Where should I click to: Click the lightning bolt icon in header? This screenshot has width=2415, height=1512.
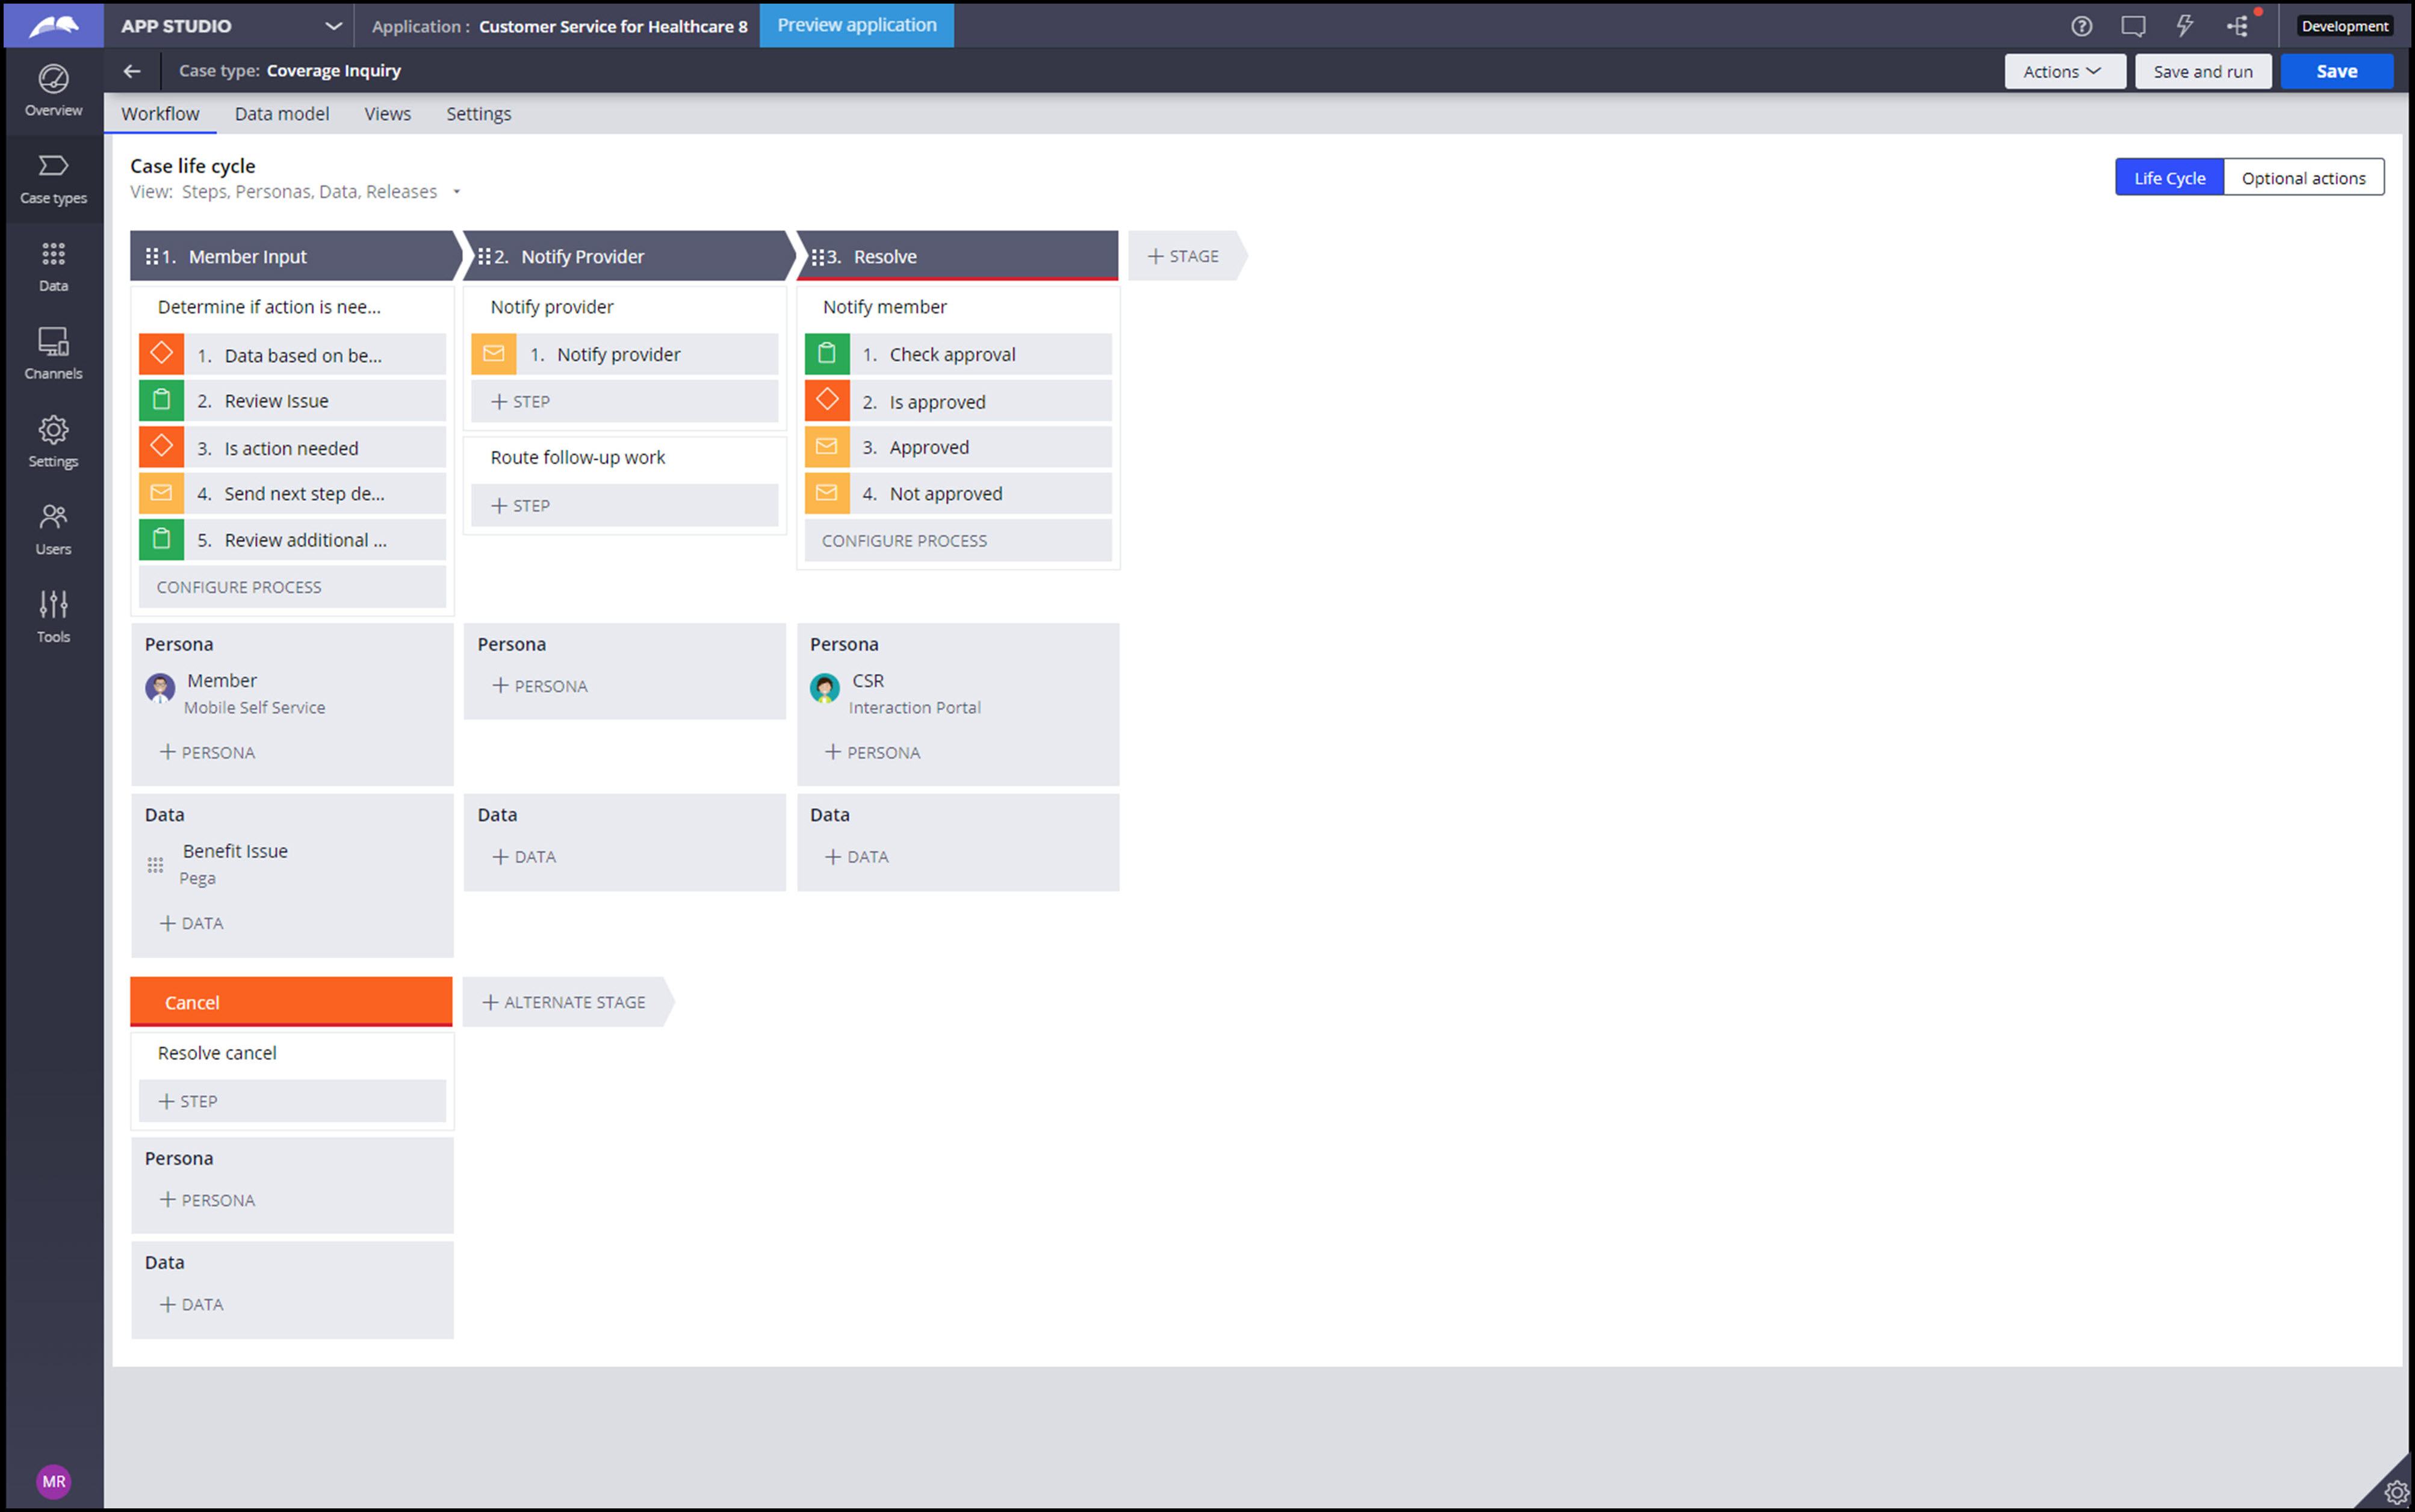click(x=2185, y=26)
